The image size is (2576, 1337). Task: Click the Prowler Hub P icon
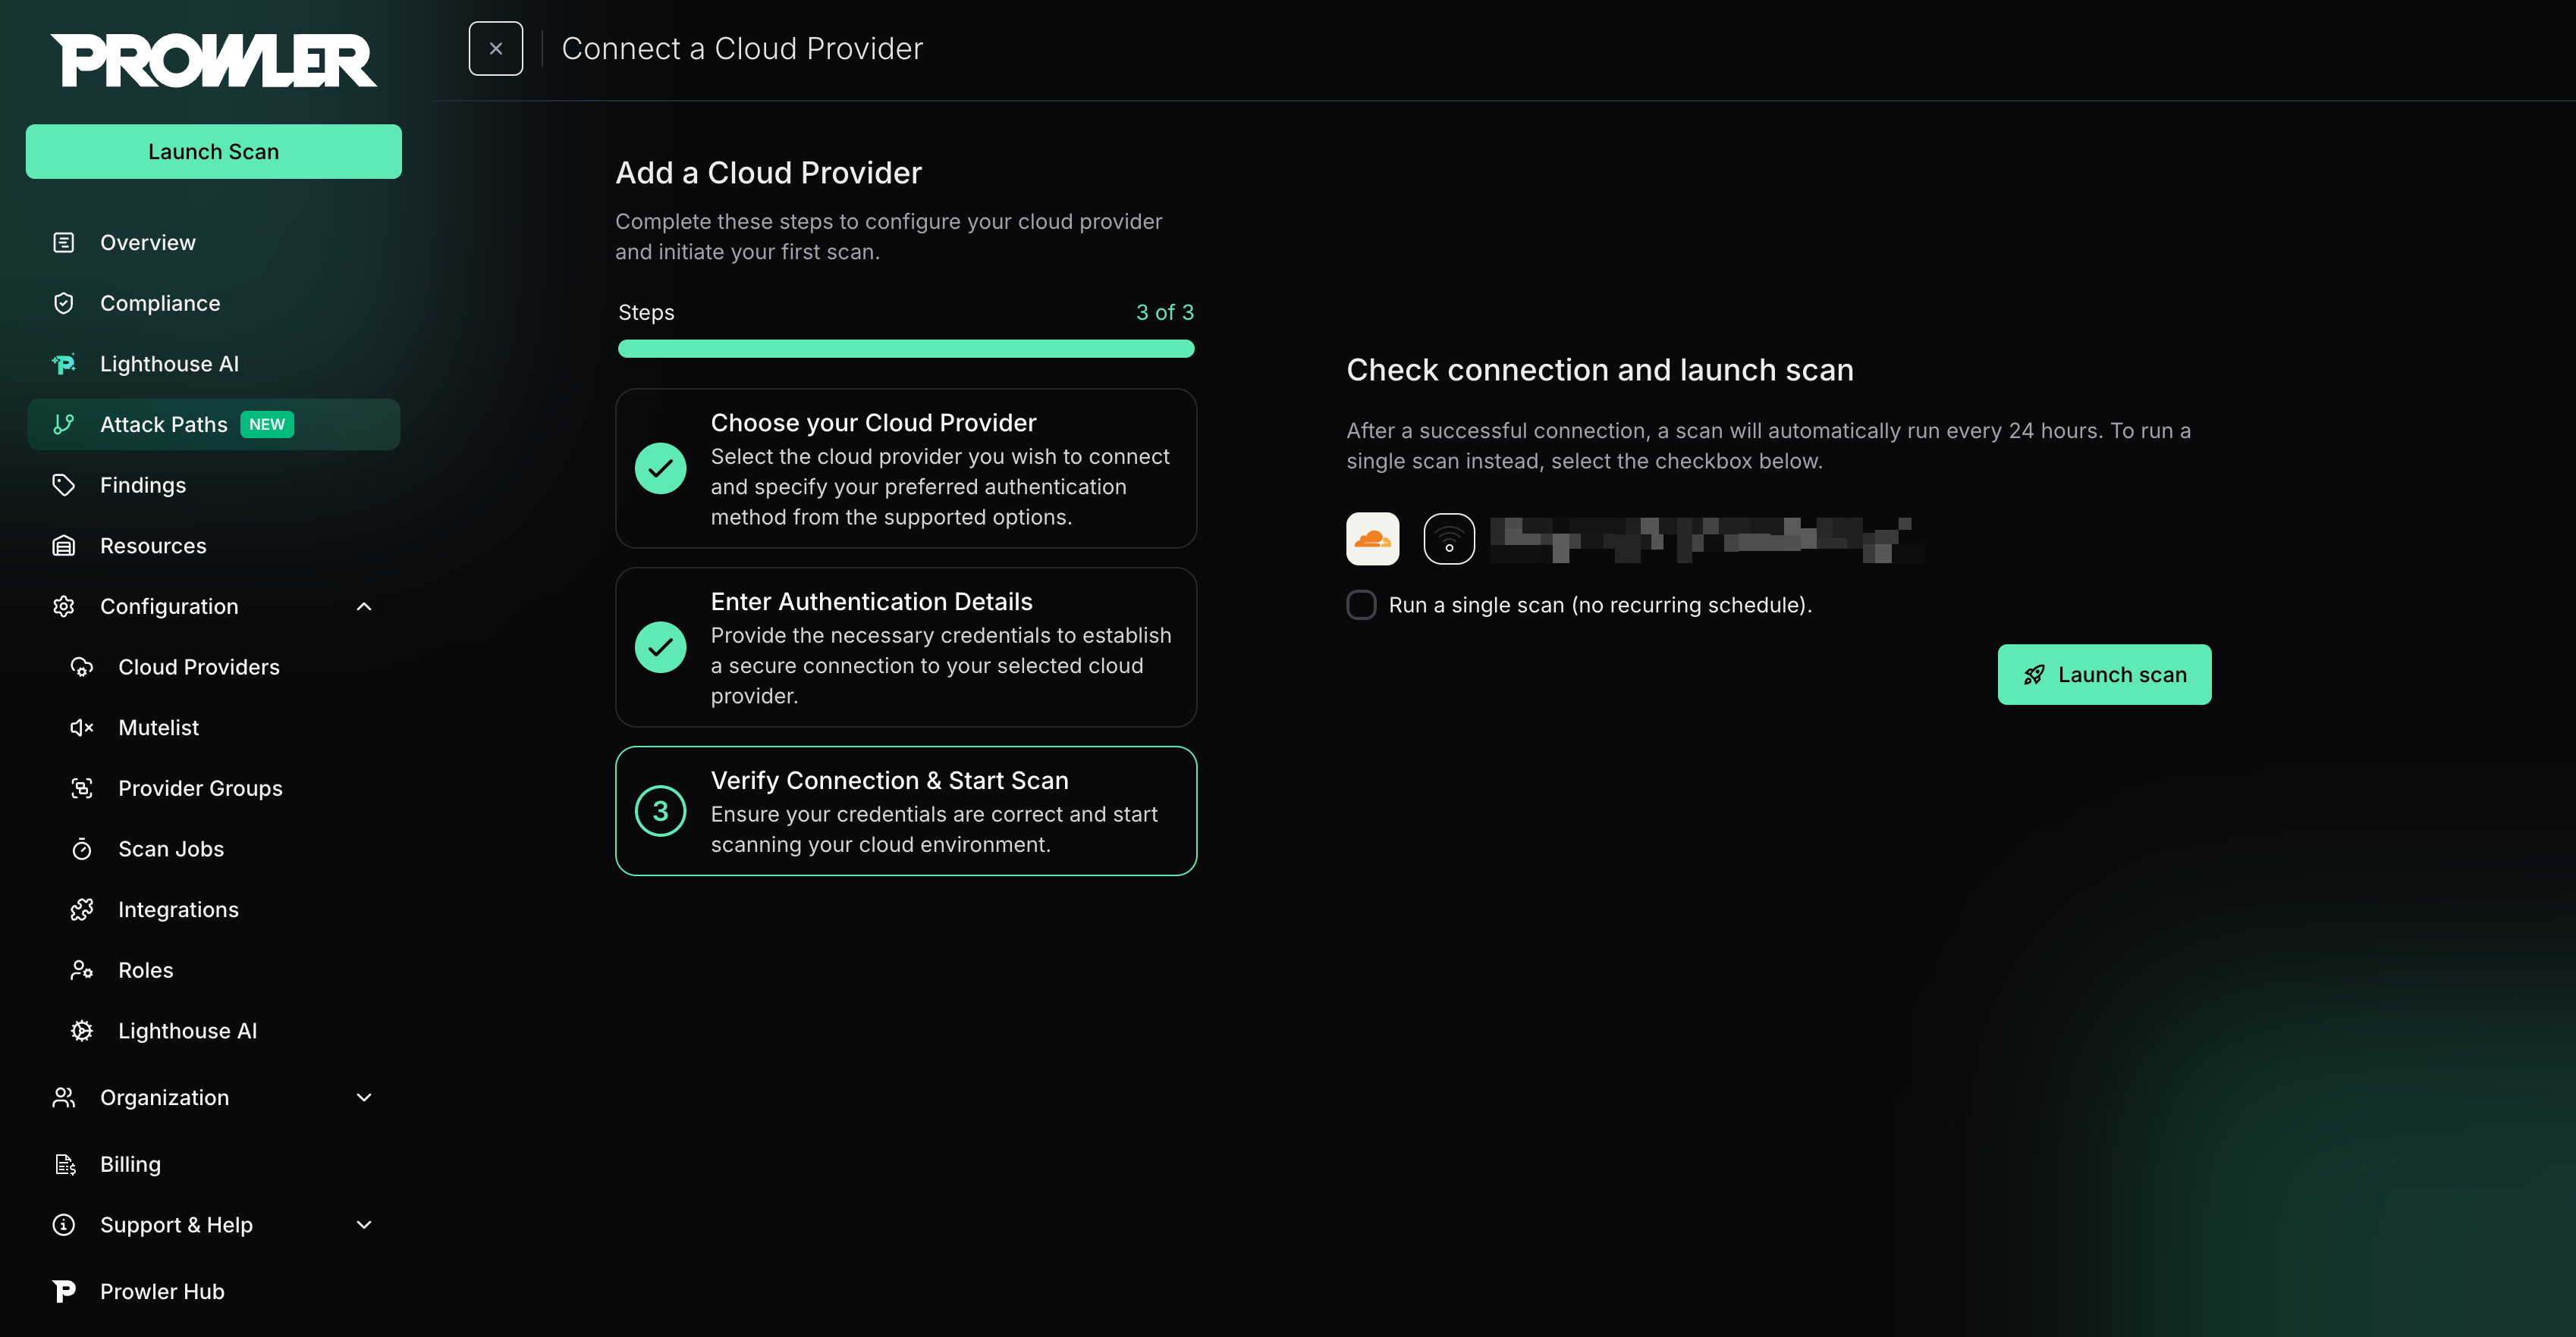tap(64, 1291)
